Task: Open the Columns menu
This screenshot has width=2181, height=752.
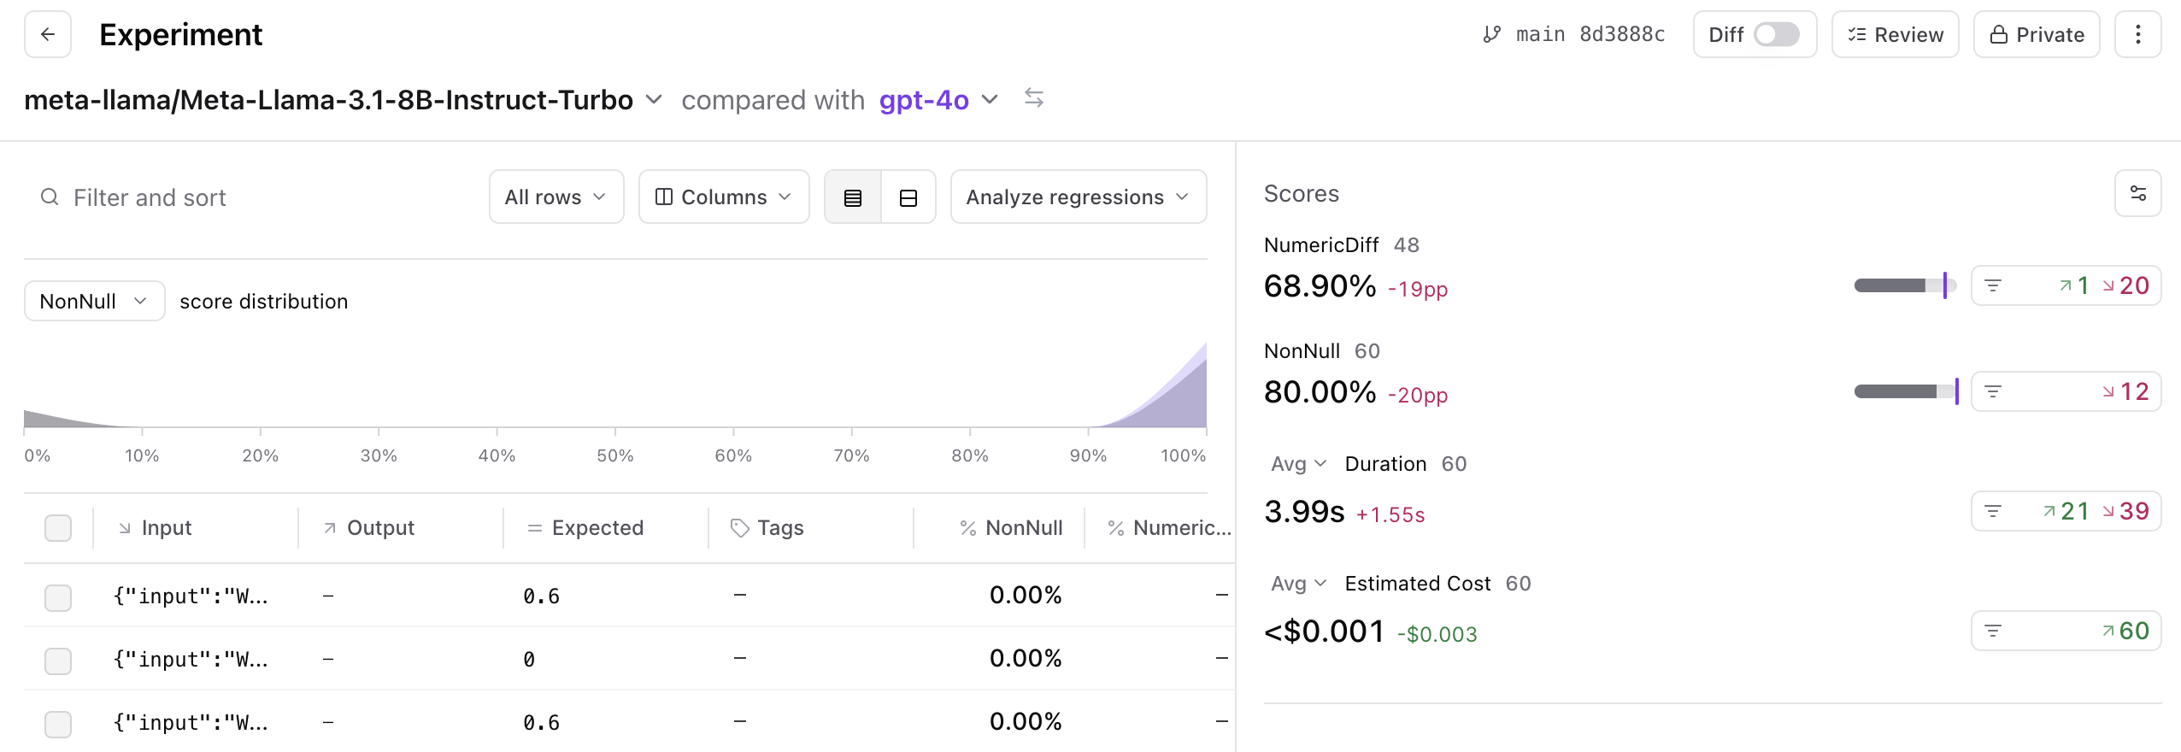Action: tap(724, 197)
